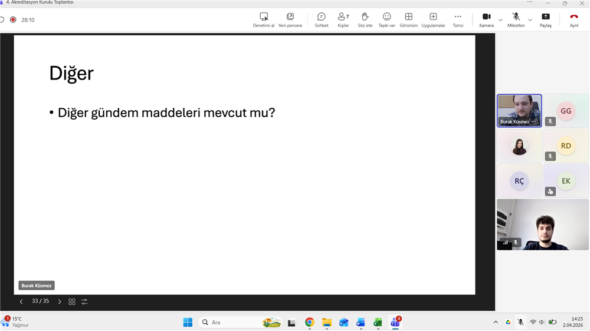Go to the previous slide arrow

[x=21, y=302]
